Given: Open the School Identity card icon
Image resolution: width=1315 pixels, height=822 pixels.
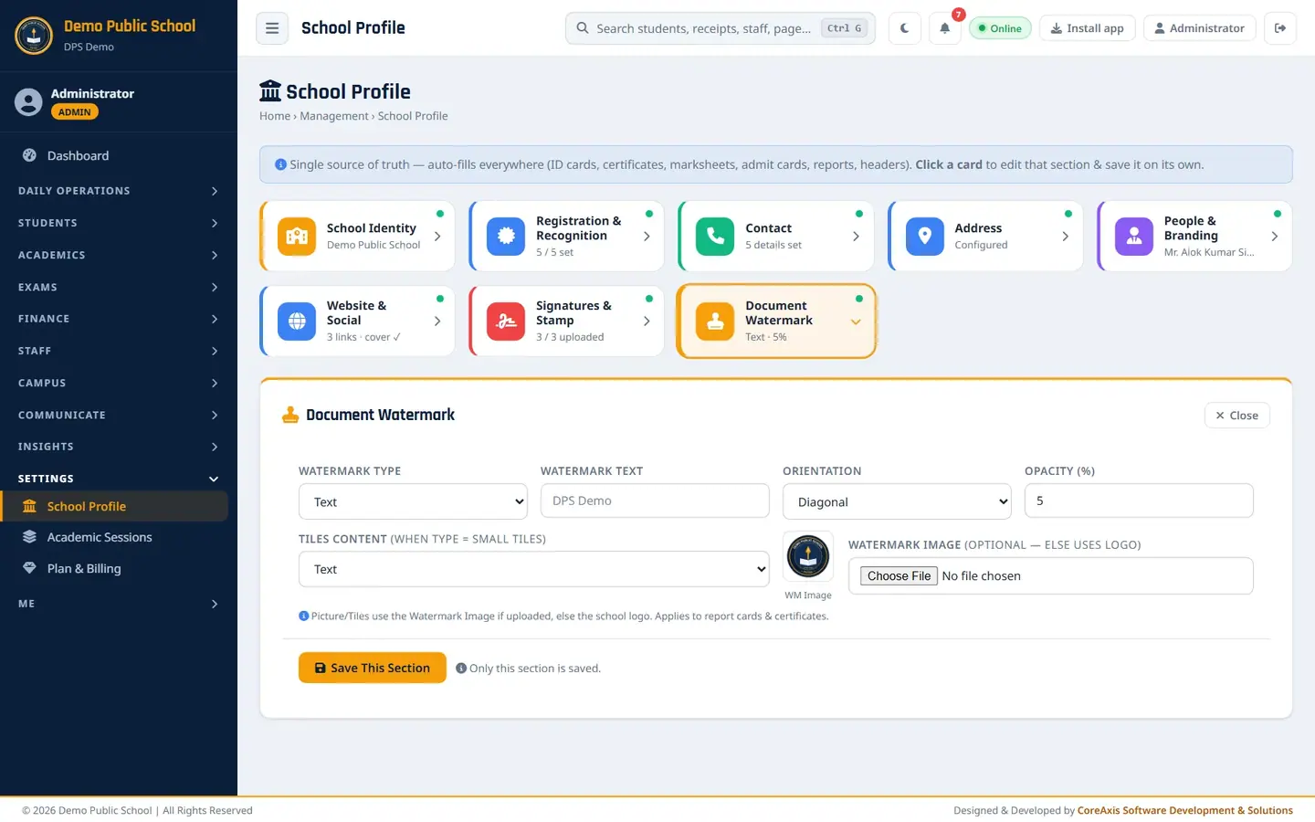Looking at the screenshot, I should tap(297, 237).
